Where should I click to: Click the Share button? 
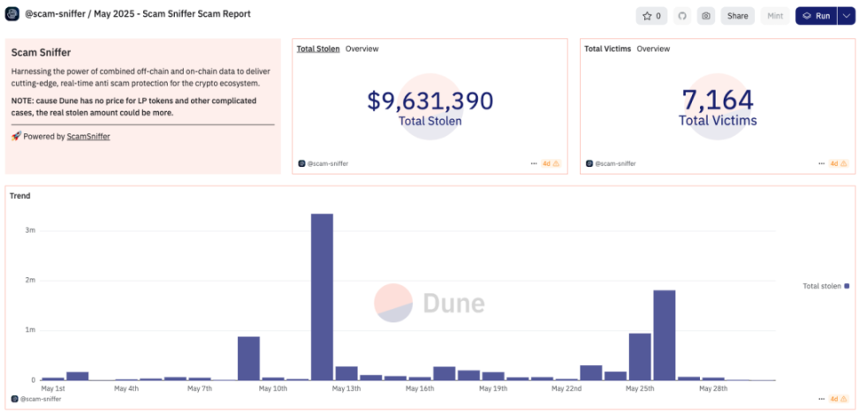tap(737, 16)
